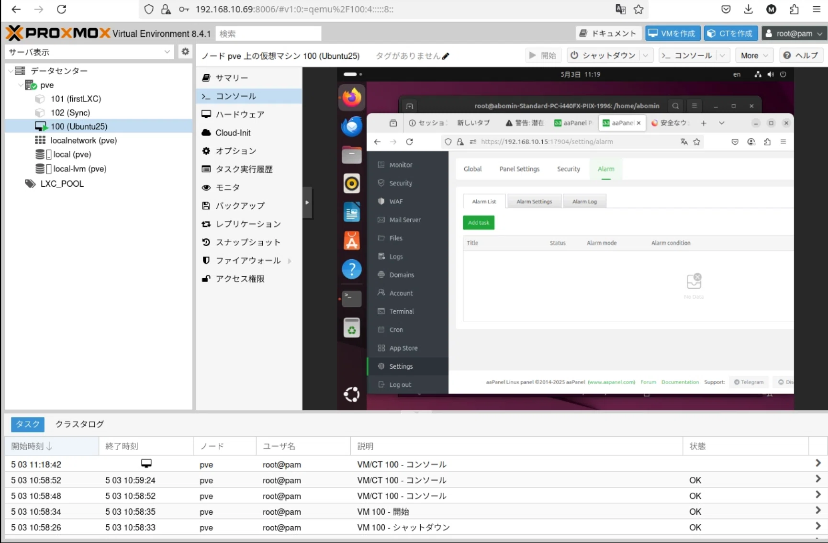Expand the side panel collapse arrow handle

(x=307, y=203)
